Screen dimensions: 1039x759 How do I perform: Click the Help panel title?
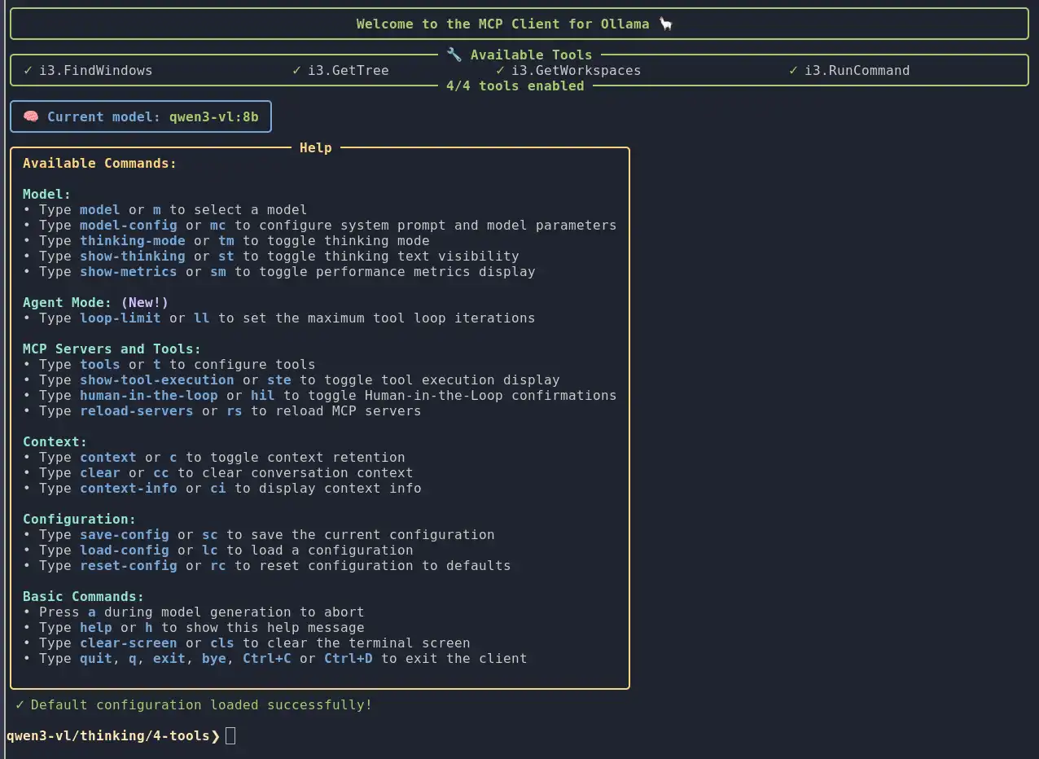click(x=315, y=147)
